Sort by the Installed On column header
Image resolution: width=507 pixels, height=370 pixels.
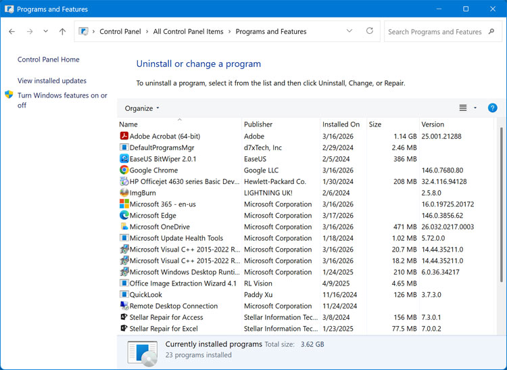point(343,124)
